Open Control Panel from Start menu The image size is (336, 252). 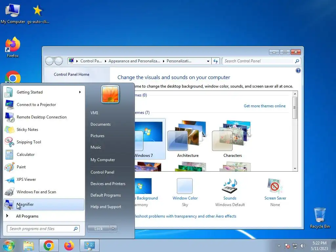click(102, 172)
